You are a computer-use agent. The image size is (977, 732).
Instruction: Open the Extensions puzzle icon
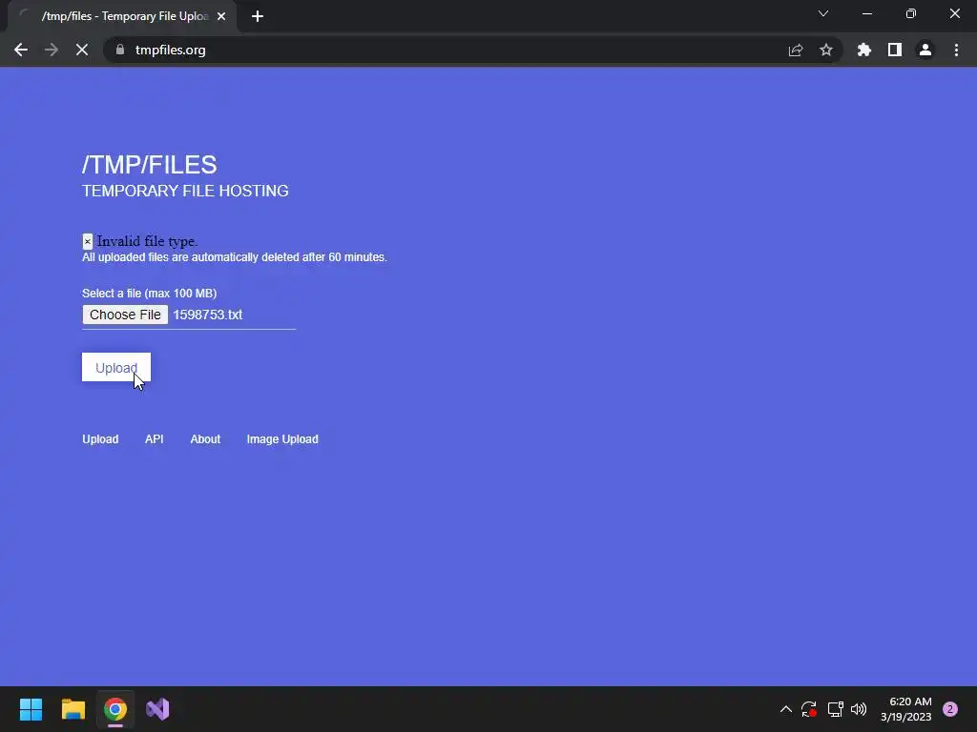(x=864, y=50)
